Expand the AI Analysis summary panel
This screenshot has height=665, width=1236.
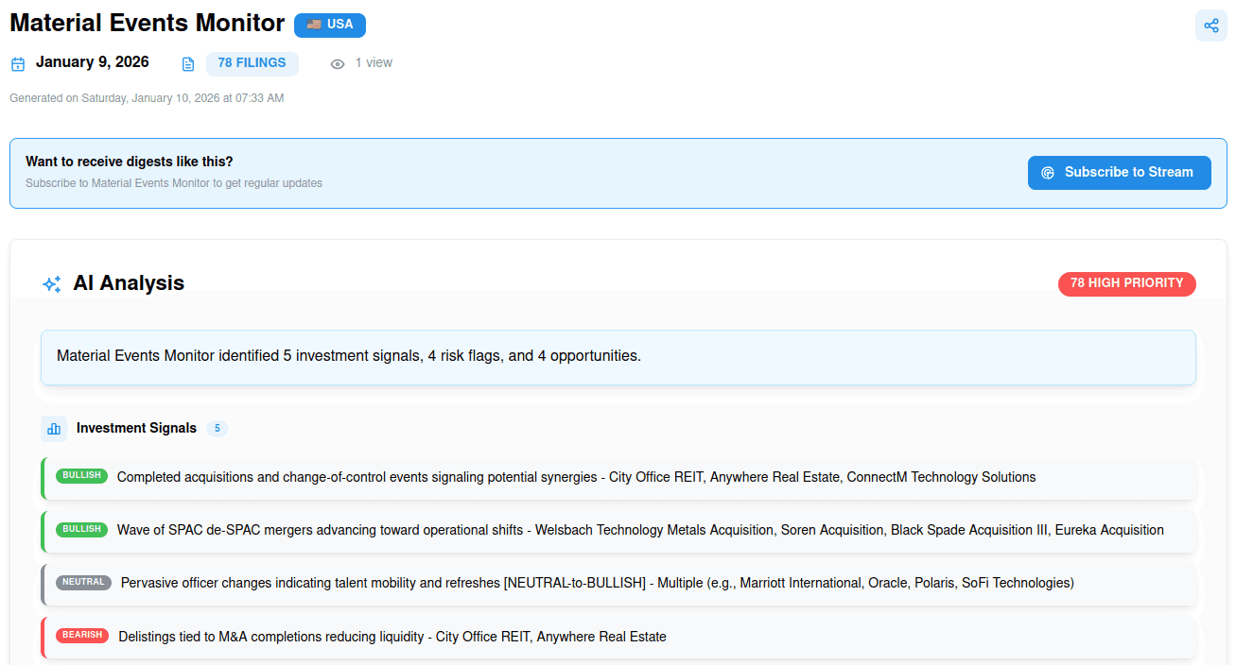[x=618, y=357]
